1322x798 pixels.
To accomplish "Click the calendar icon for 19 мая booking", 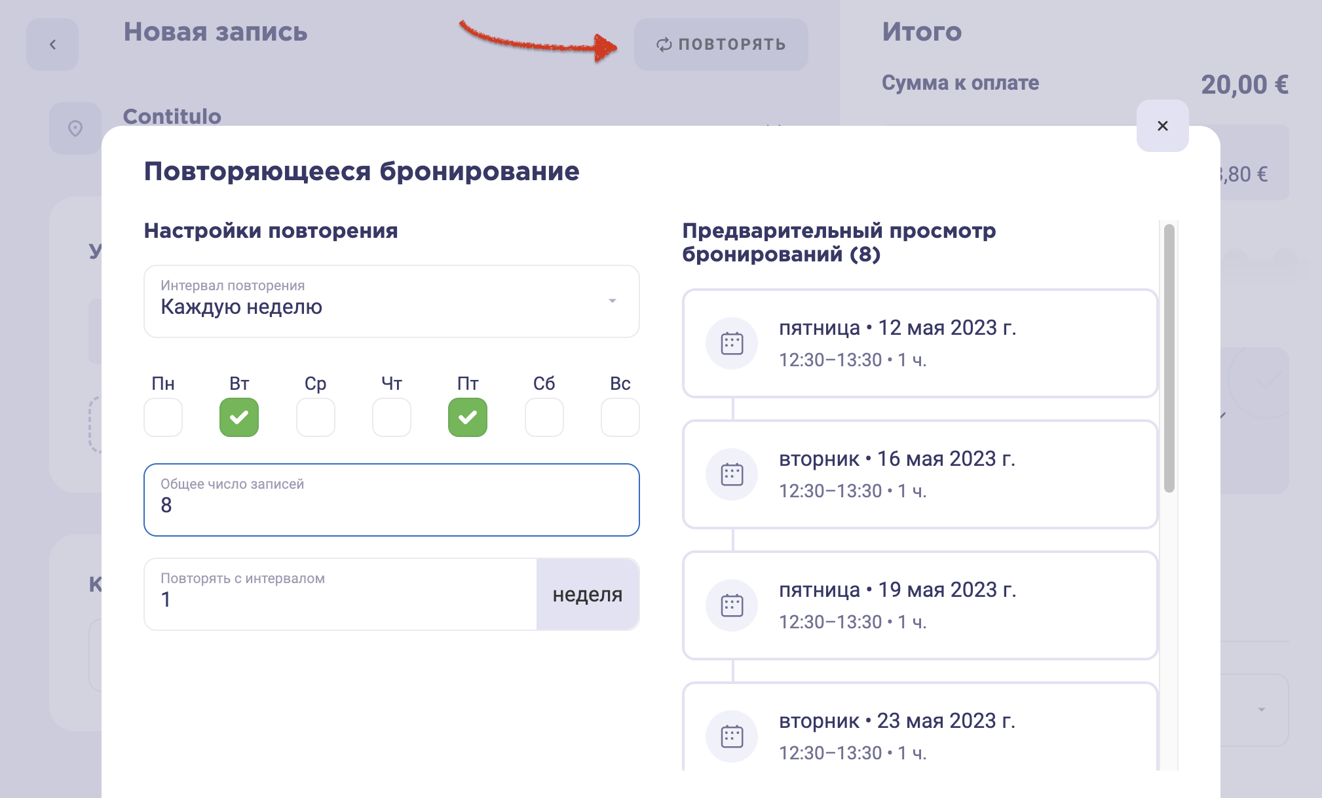I will coord(732,605).
